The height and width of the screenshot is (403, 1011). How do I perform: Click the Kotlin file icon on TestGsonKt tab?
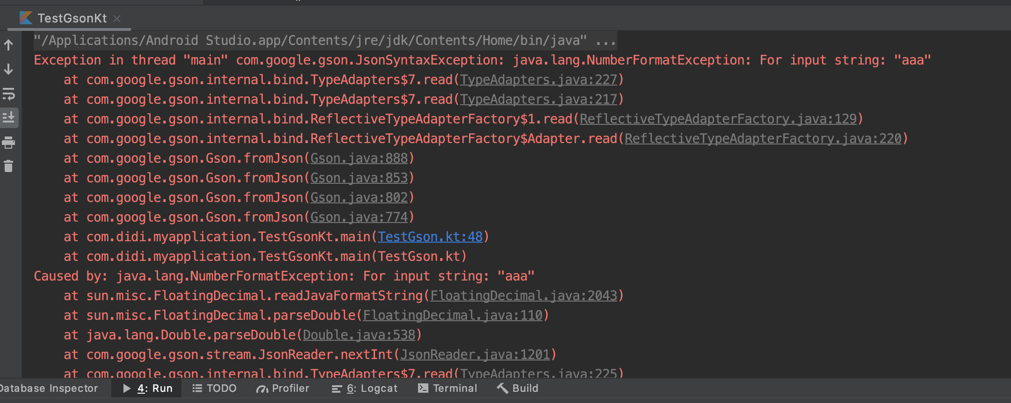26,18
